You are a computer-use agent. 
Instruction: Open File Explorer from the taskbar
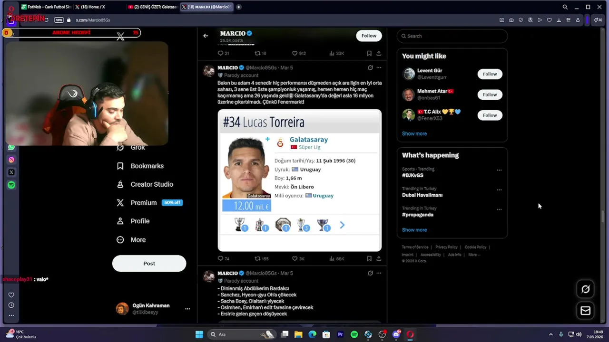[x=298, y=334]
